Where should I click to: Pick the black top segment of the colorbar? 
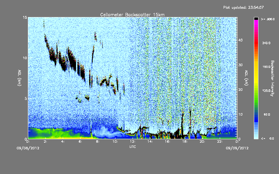point(256,18)
